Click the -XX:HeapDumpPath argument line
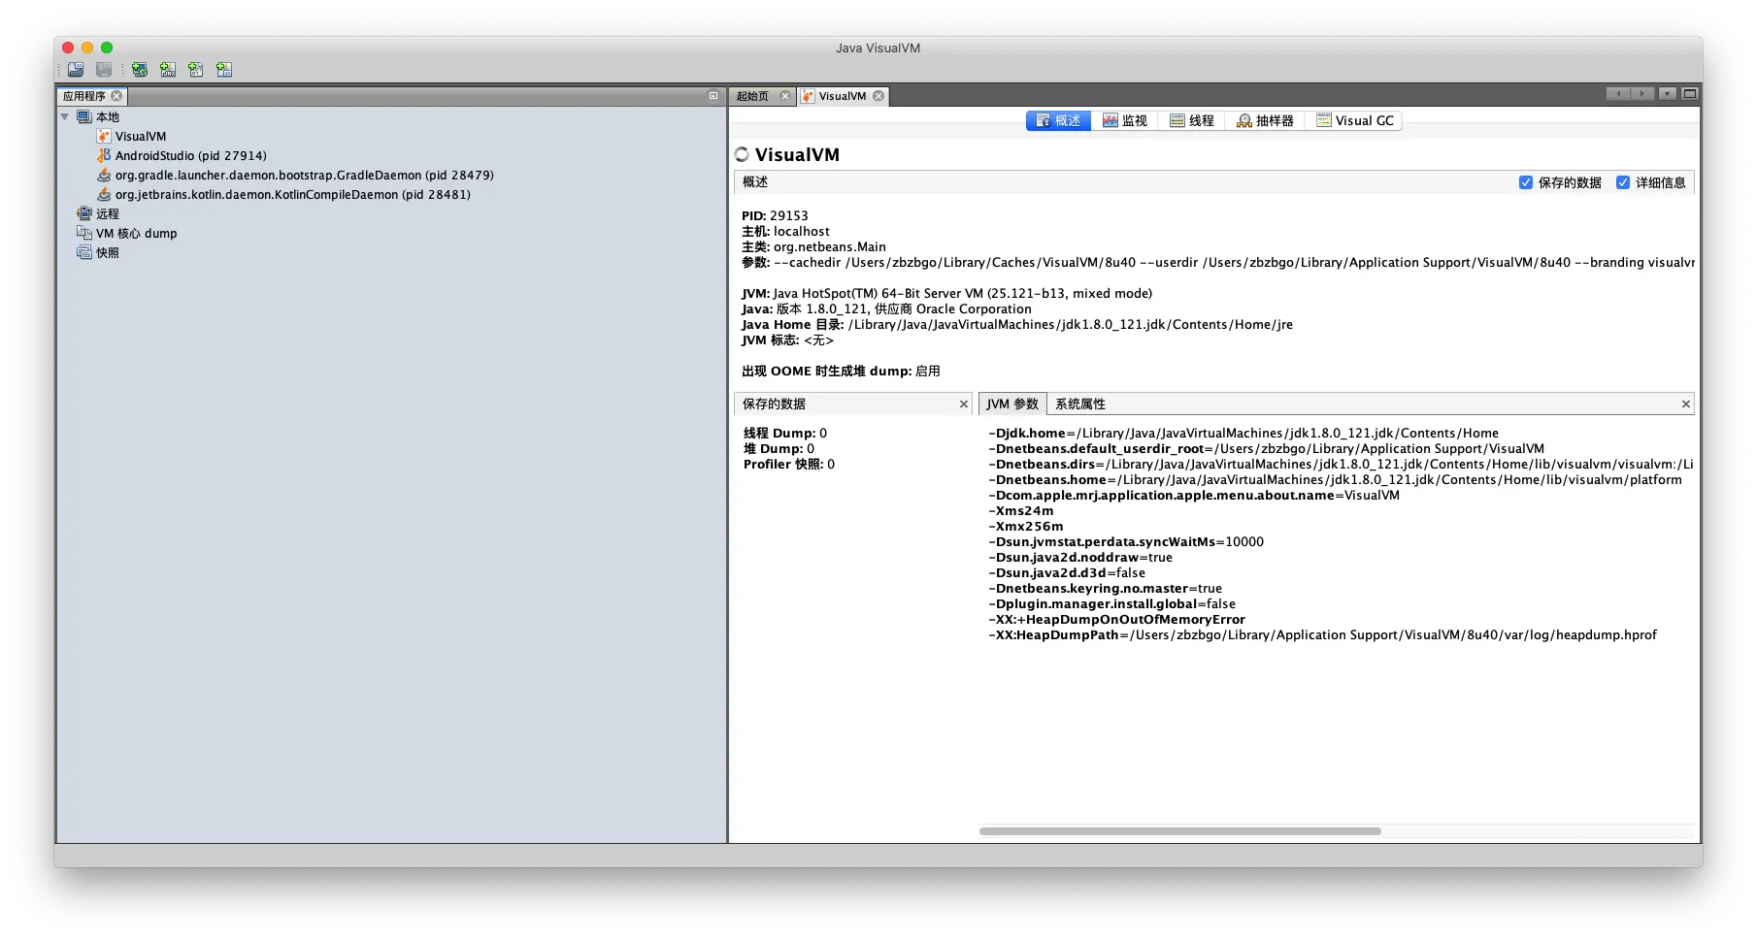 1323,635
